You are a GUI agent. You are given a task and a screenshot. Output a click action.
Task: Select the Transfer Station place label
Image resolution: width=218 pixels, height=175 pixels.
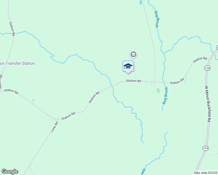[17, 63]
